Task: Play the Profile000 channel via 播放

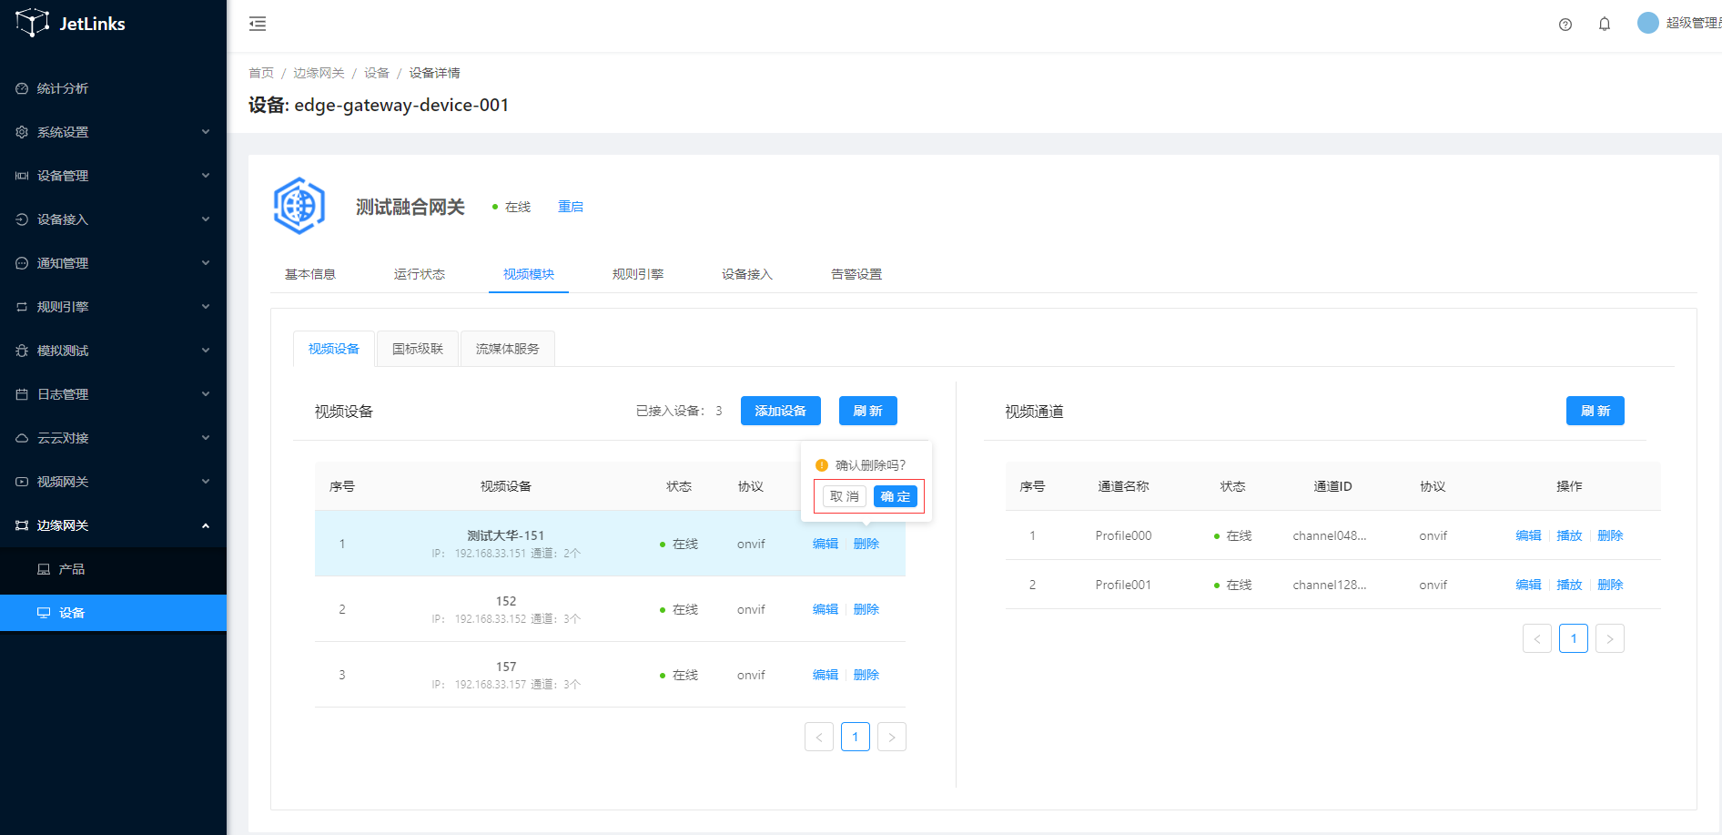Action: (x=1568, y=535)
